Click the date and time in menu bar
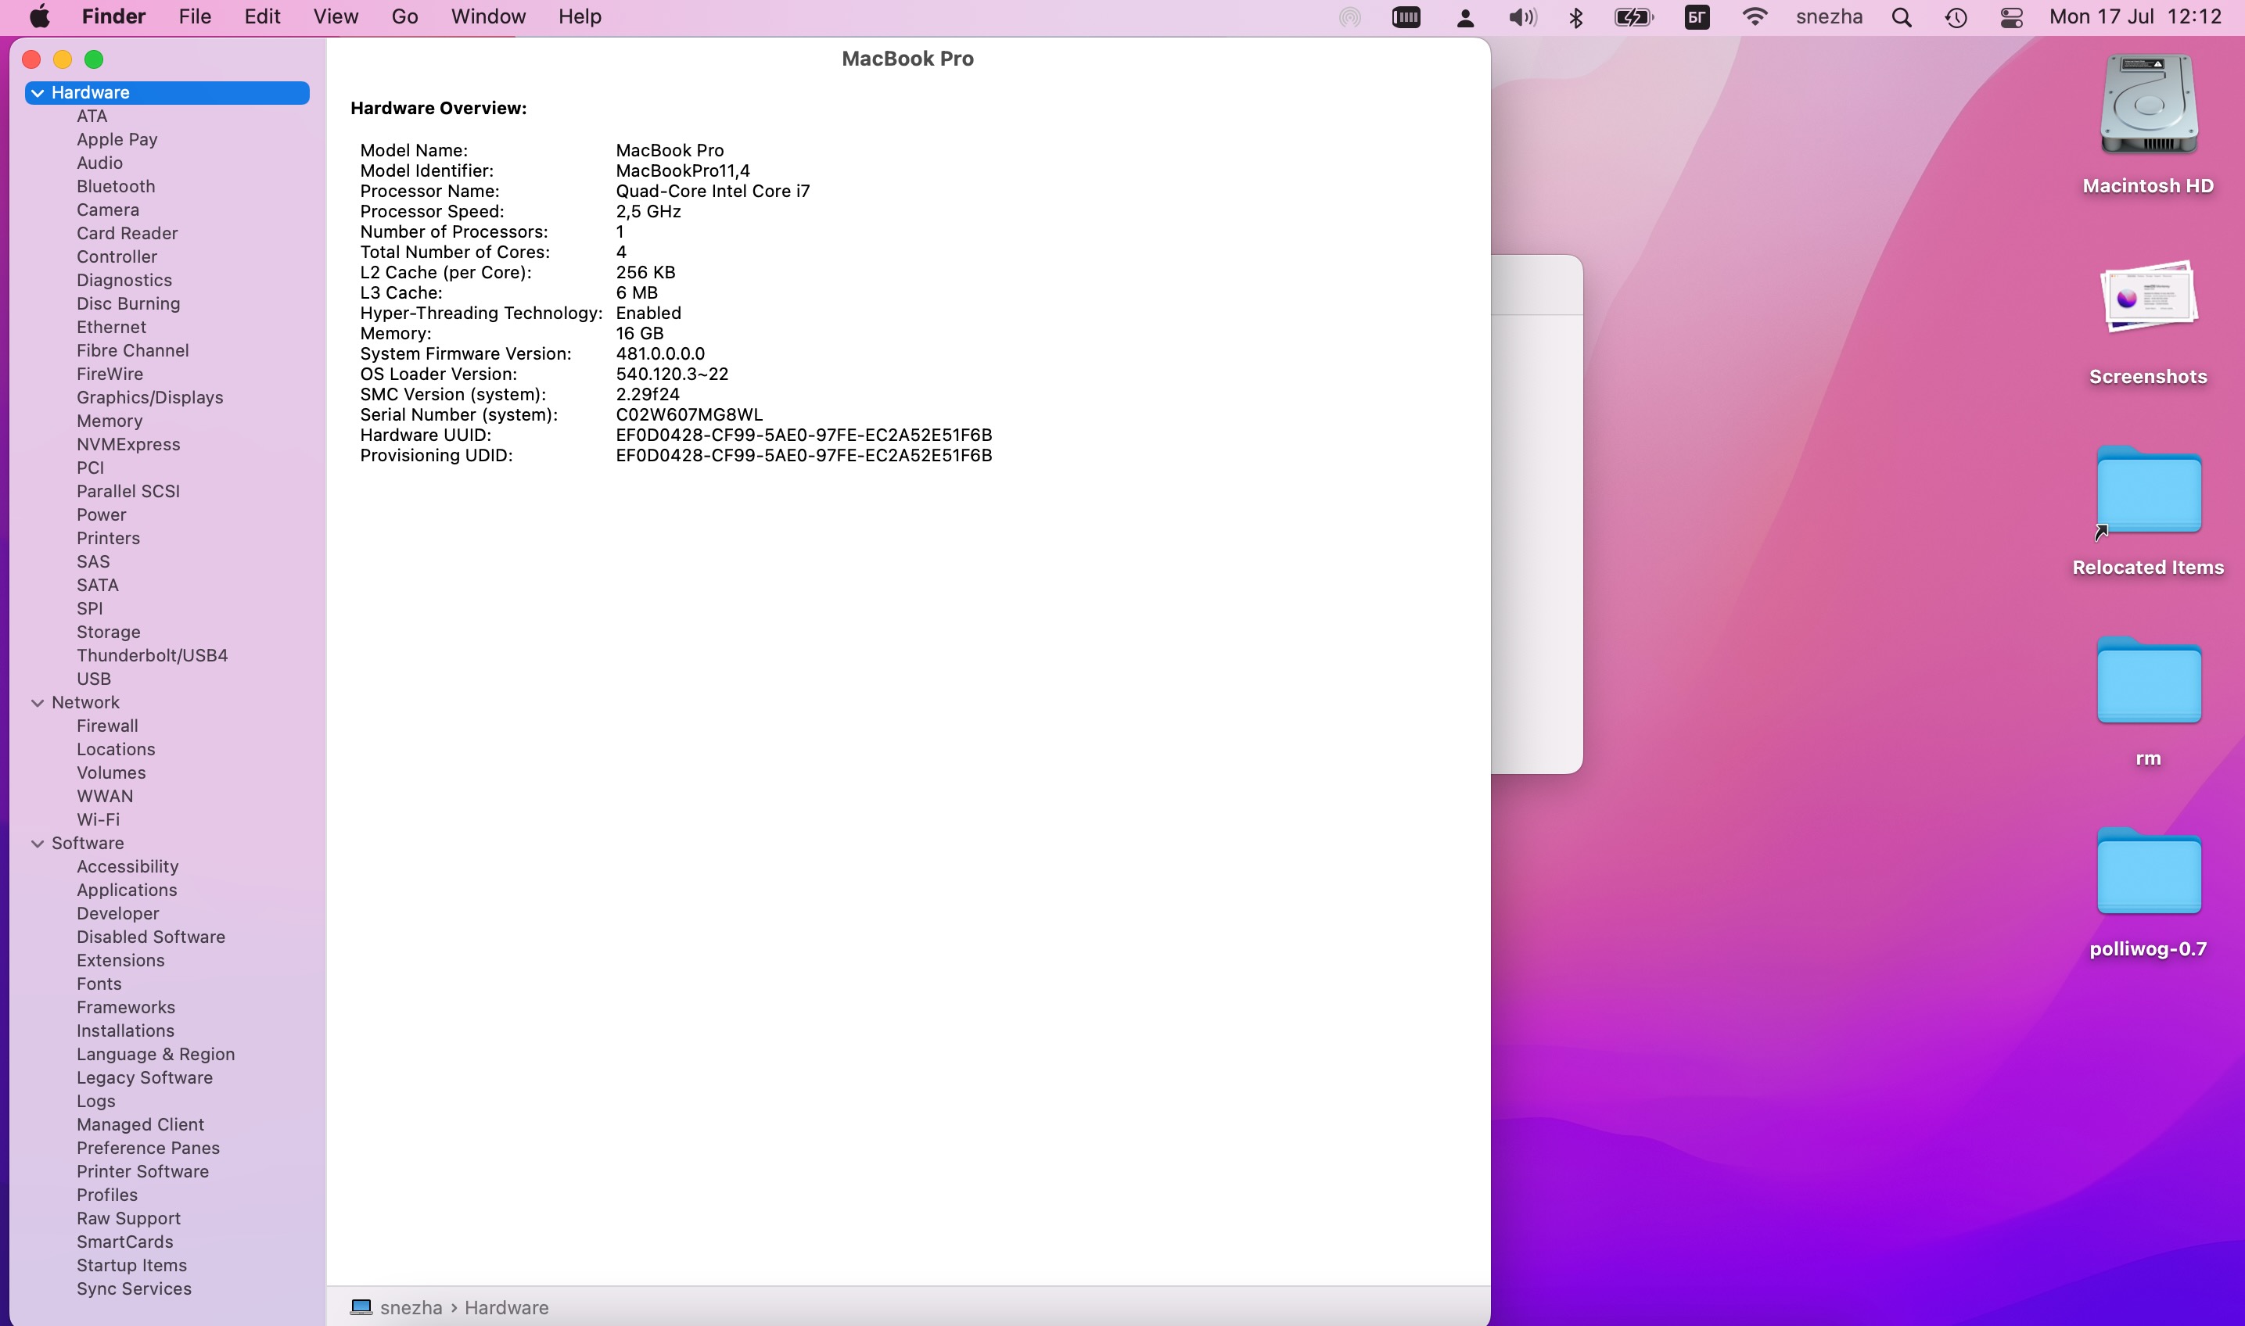This screenshot has height=1326, width=2245. coord(2135,17)
